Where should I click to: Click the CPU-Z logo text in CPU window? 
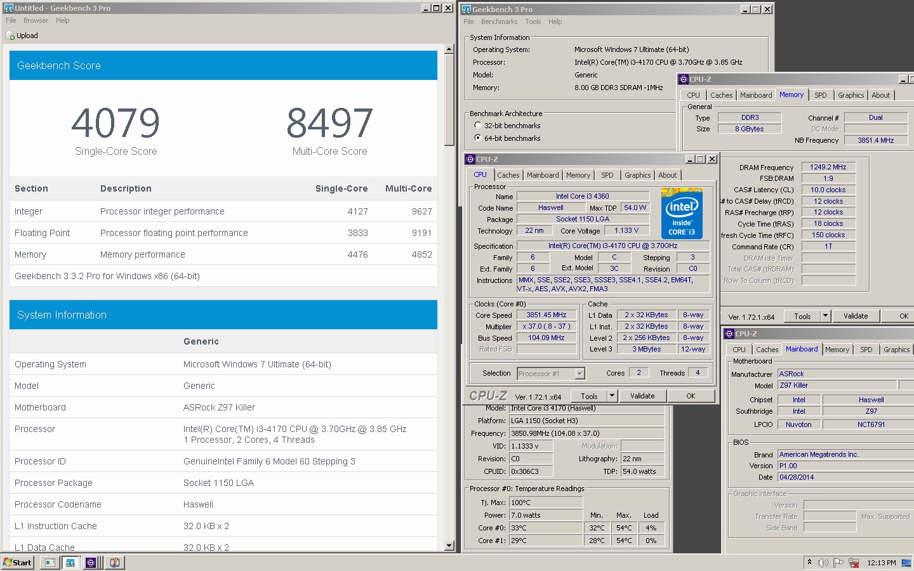point(488,395)
